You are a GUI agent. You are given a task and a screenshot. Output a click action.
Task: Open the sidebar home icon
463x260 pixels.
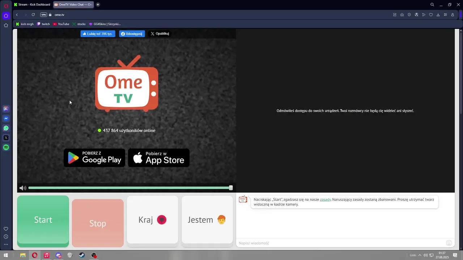click(6, 16)
